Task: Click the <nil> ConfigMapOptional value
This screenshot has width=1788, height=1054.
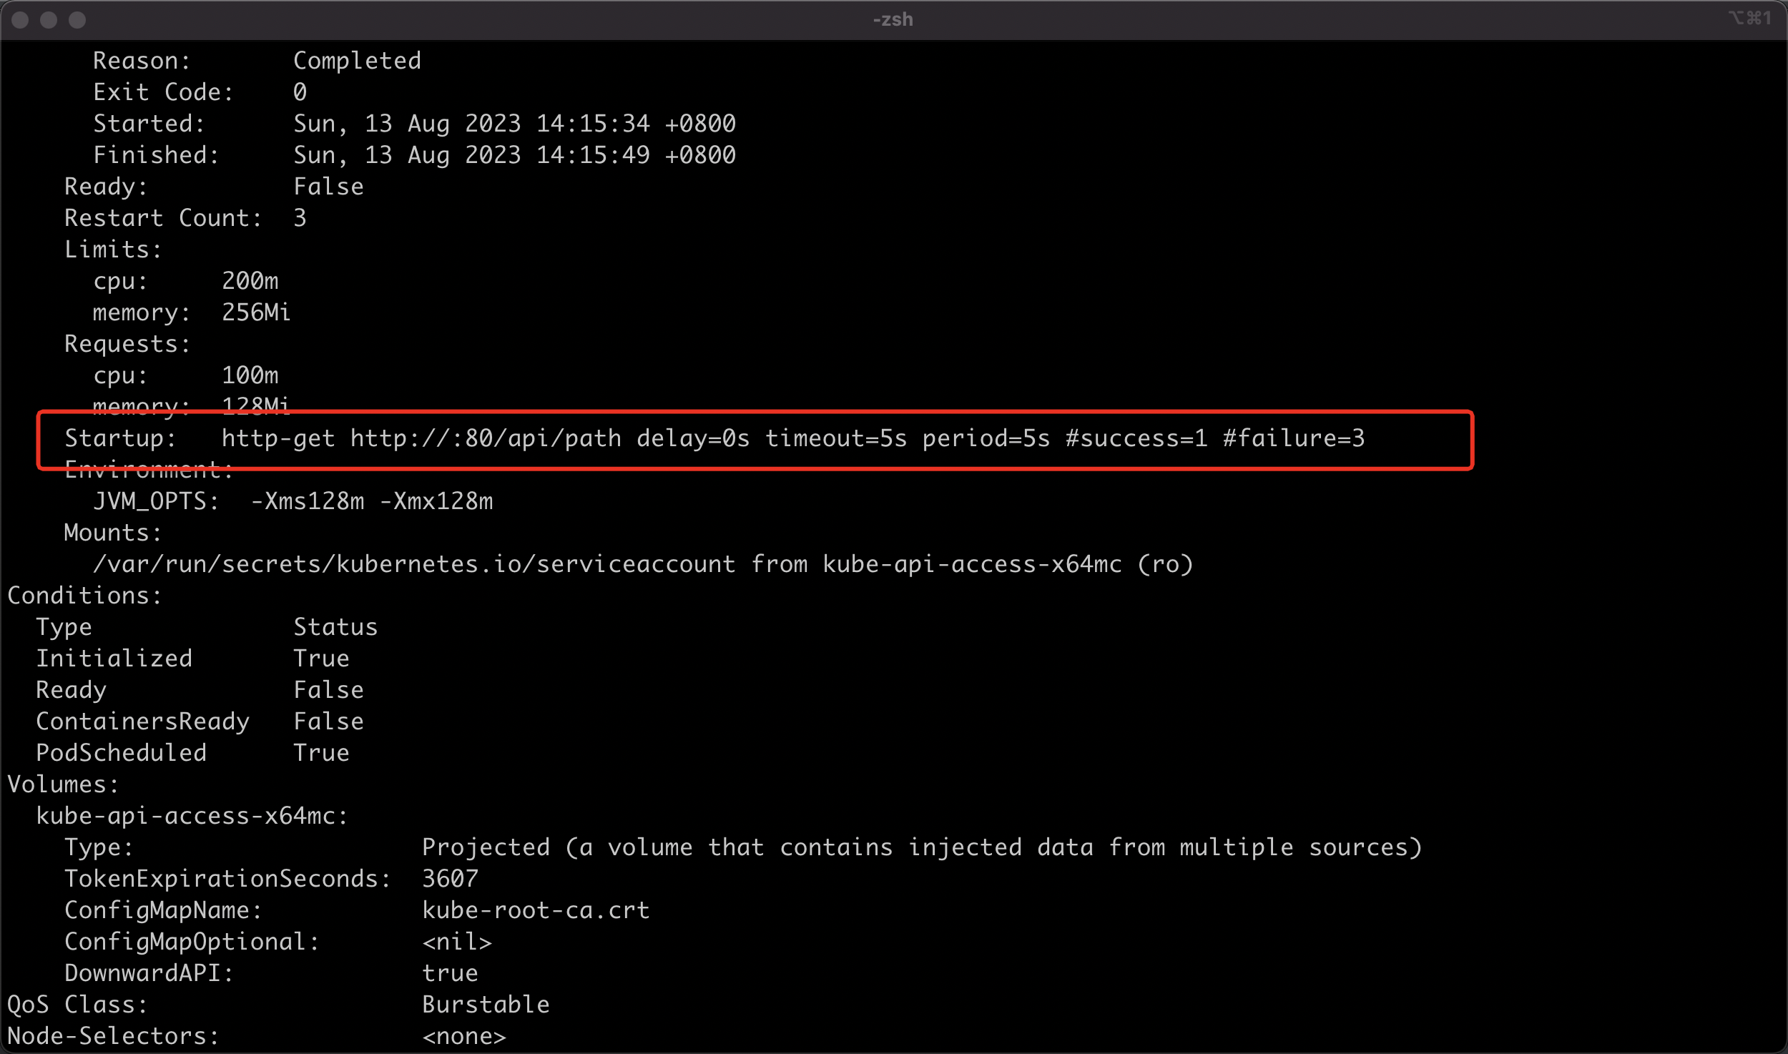Action: 457,942
